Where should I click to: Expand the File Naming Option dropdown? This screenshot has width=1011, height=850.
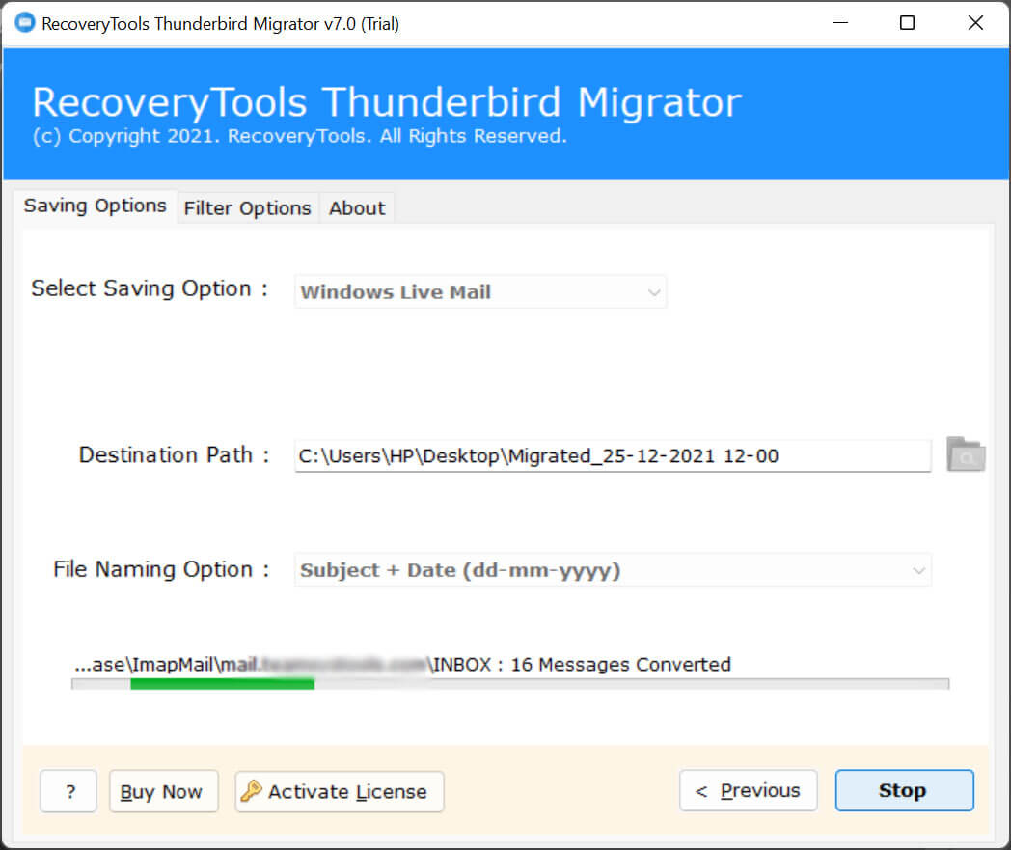click(613, 570)
